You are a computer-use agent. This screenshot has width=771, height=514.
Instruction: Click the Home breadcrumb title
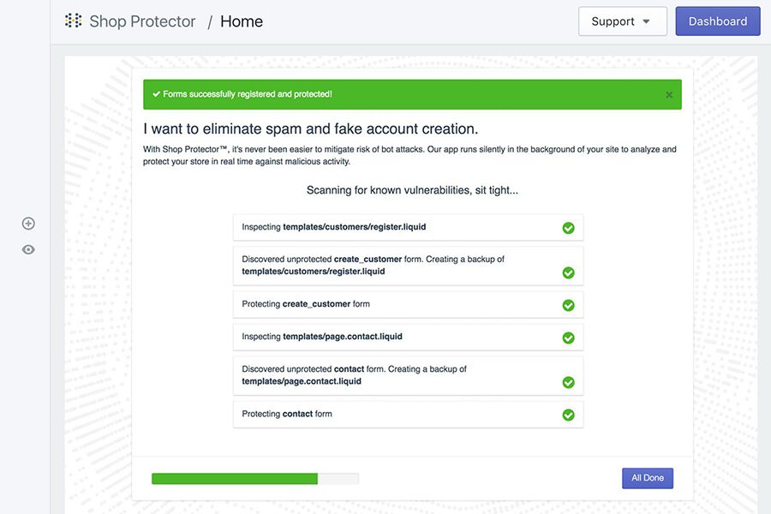242,21
